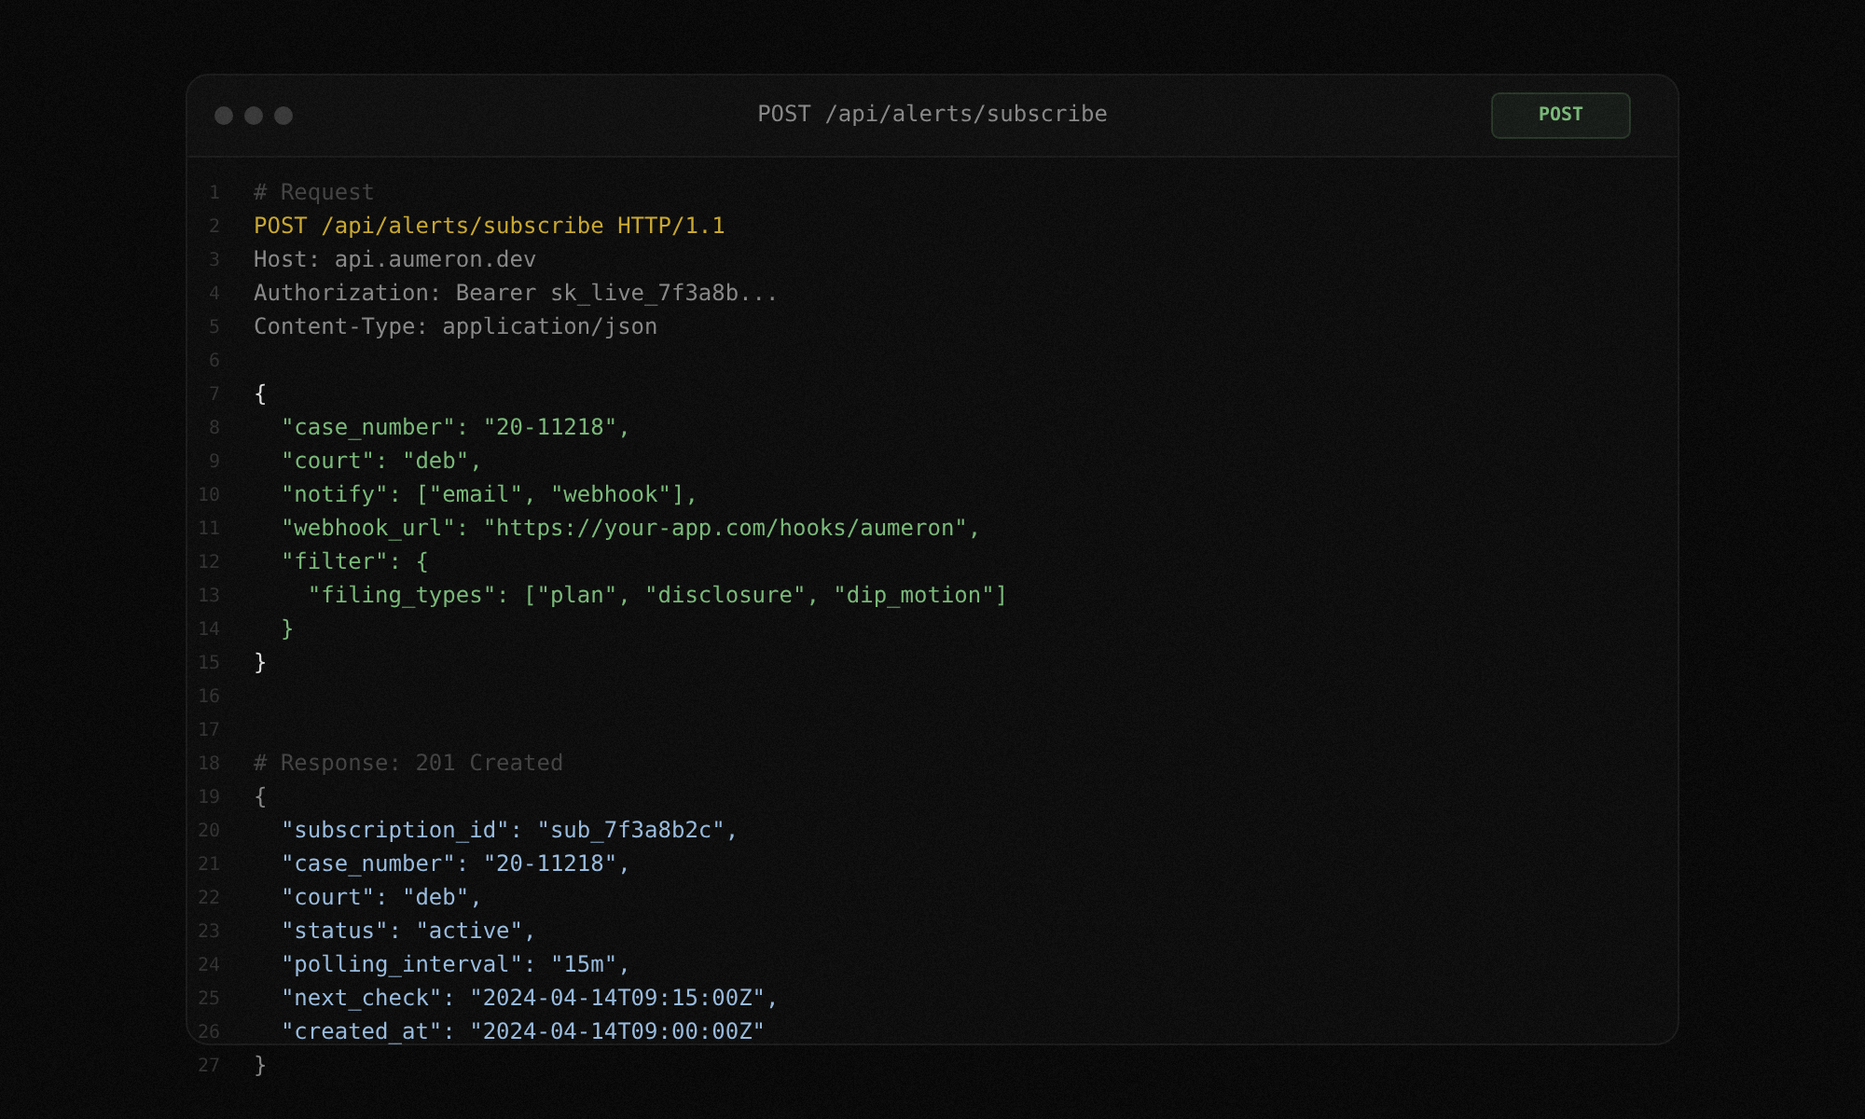
Task: Click line number 2 in the gutter
Action: coord(214,226)
